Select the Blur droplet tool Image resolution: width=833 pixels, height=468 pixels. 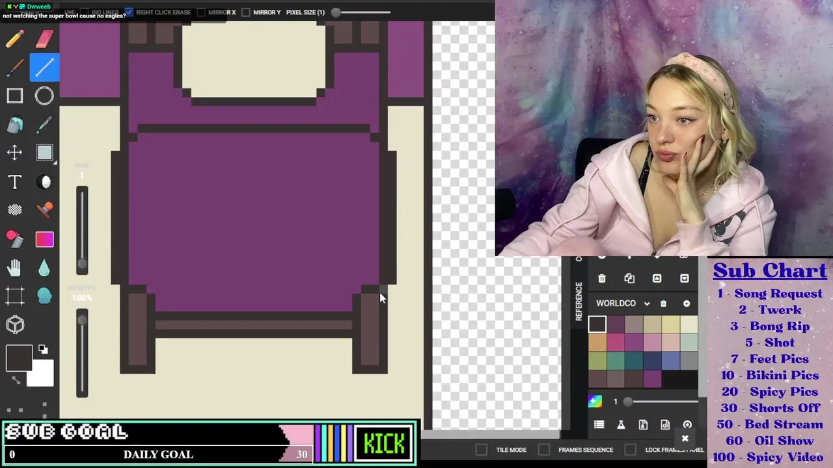pos(44,267)
